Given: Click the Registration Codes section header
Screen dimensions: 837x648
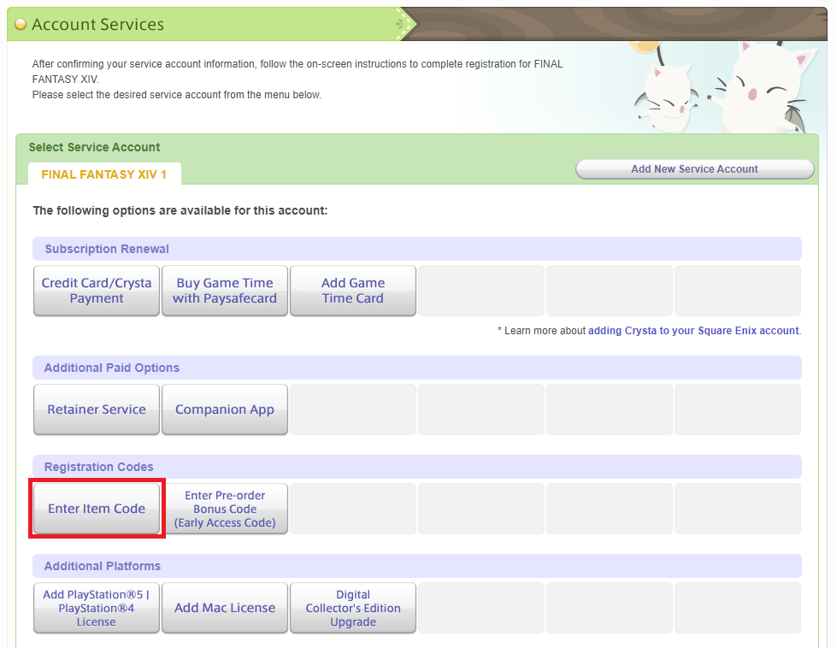Looking at the screenshot, I should [x=417, y=467].
